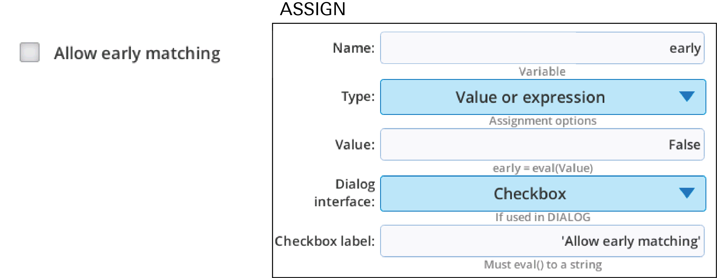The image size is (717, 278).
Task: Click the 'Value:' field label
Action: click(x=355, y=145)
